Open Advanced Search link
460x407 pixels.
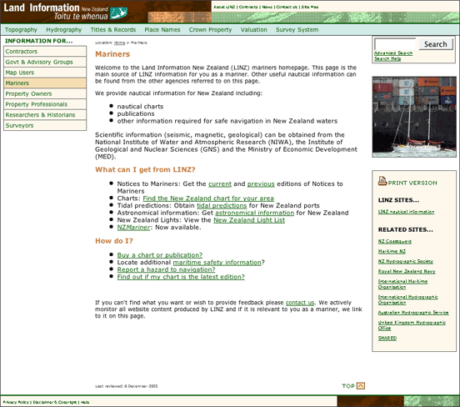(393, 53)
